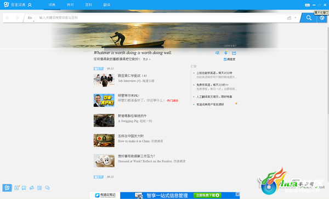Click the vertical scrollbar on the right
The height and width of the screenshot is (199, 329).
click(328, 70)
